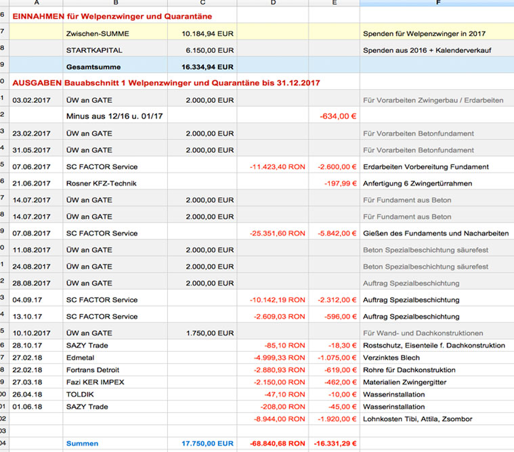Click the Erdarbeiten Vorbereitung Fundament cell
The image size is (514, 452).
(437, 164)
